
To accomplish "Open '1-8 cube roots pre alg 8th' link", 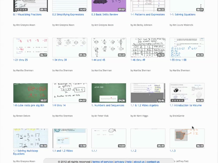I will click(29, 106).
